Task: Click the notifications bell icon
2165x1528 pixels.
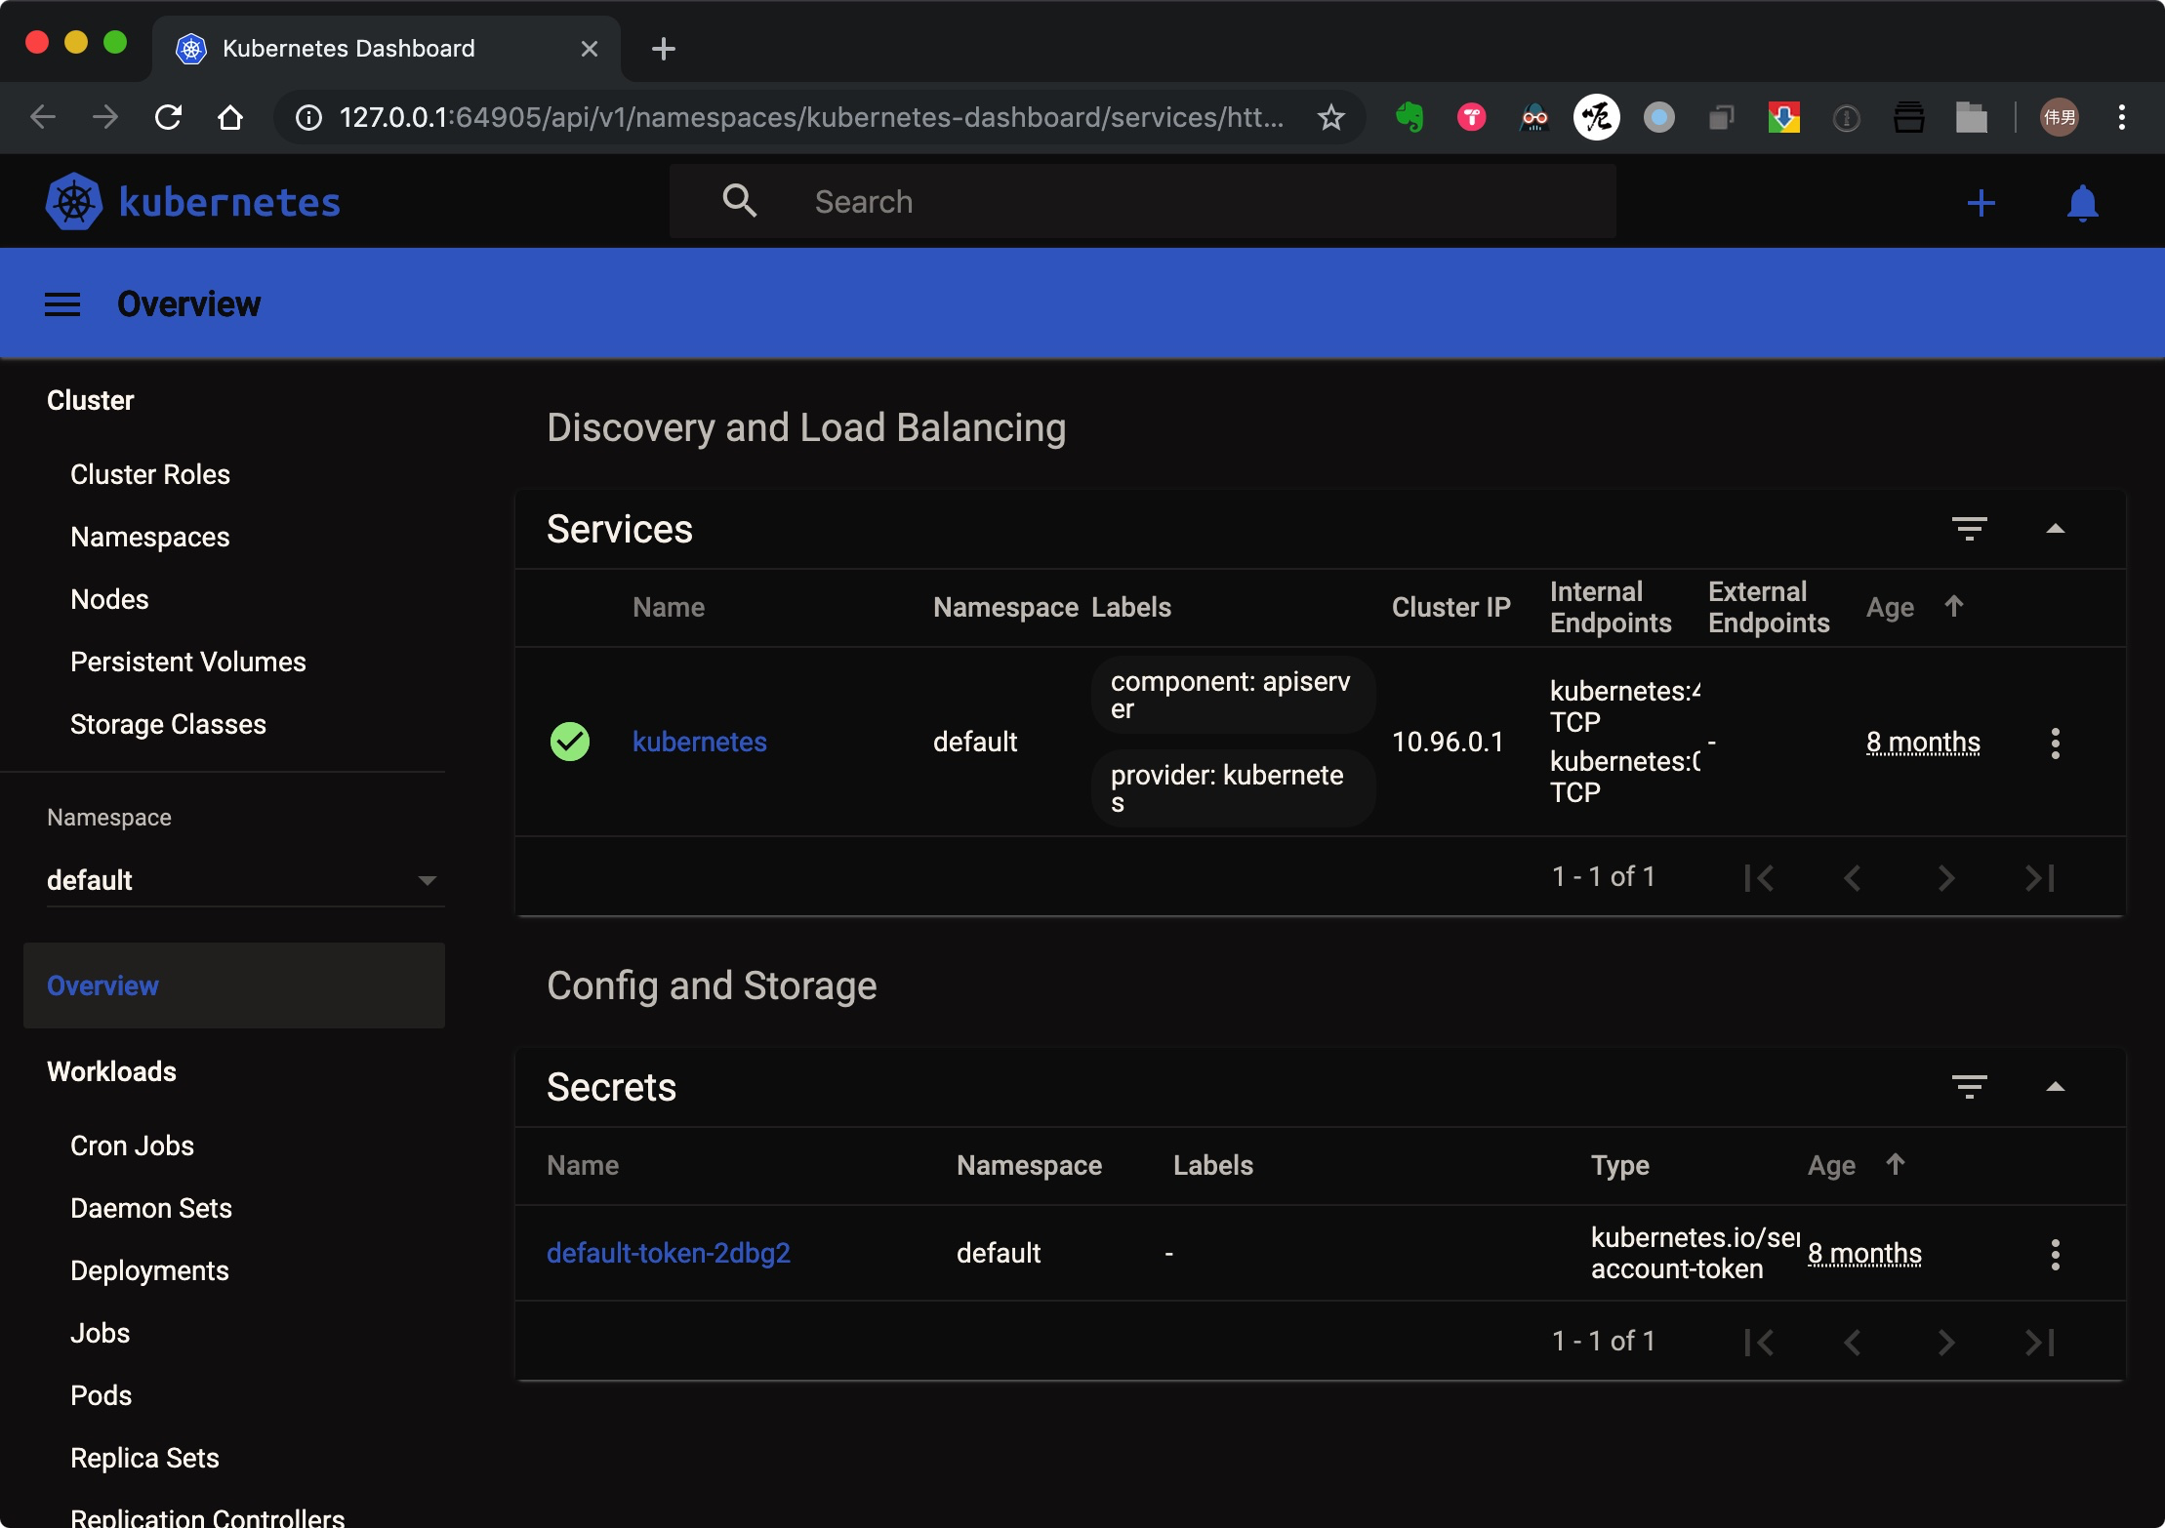Action: pos(2082,203)
